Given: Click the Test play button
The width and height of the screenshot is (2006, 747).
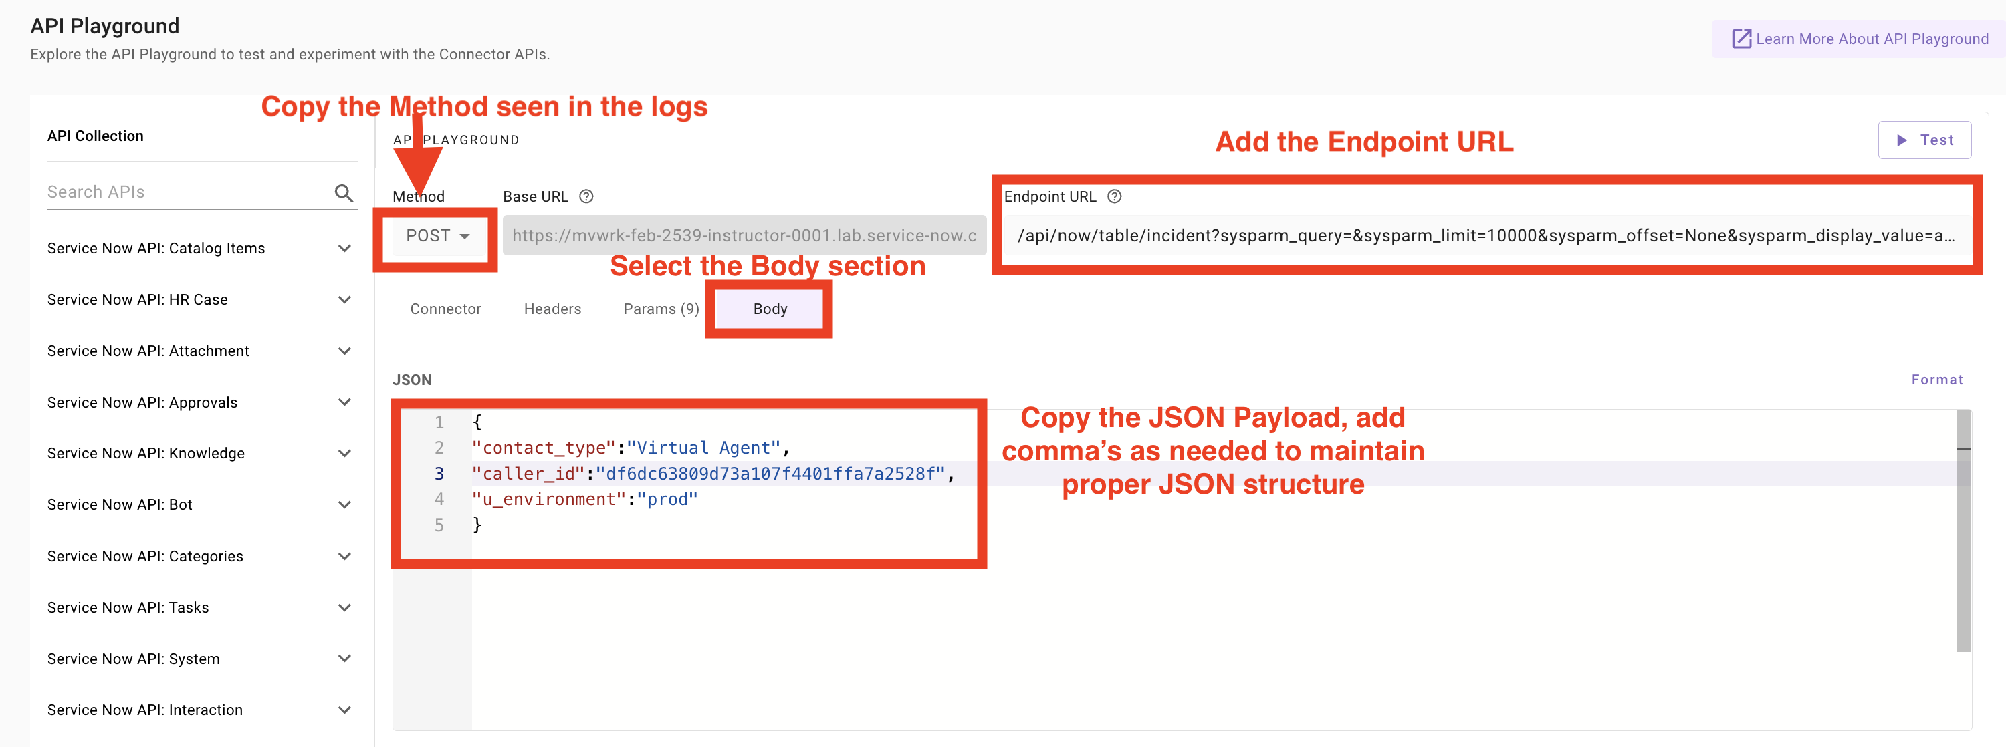Looking at the screenshot, I should coord(1924,140).
